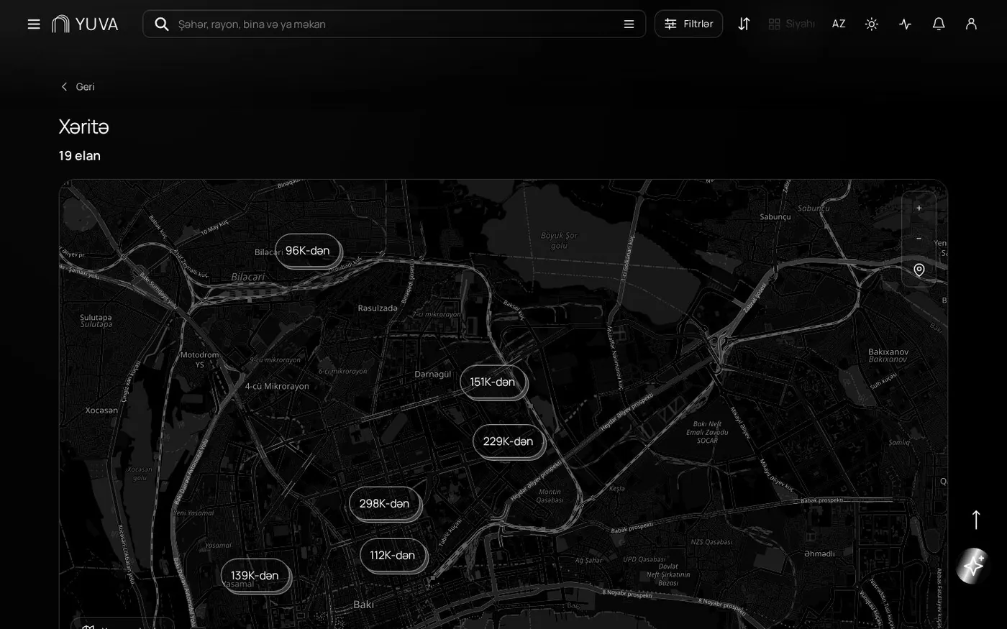
Task: Open the AI sparkle assistant
Action: point(973,566)
